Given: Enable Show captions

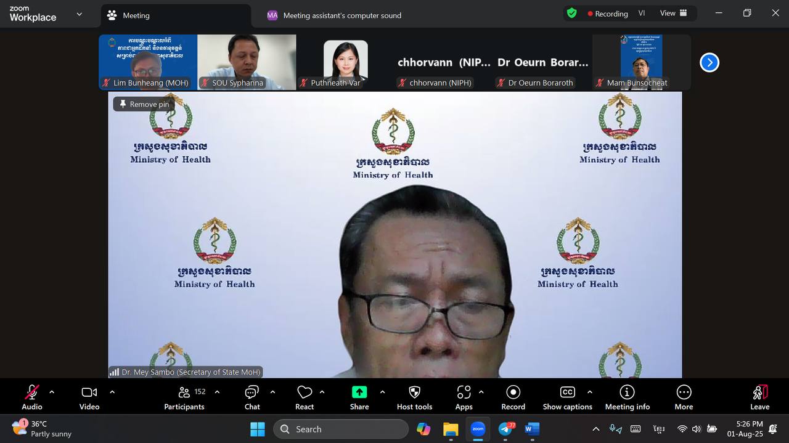Looking at the screenshot, I should point(568,397).
